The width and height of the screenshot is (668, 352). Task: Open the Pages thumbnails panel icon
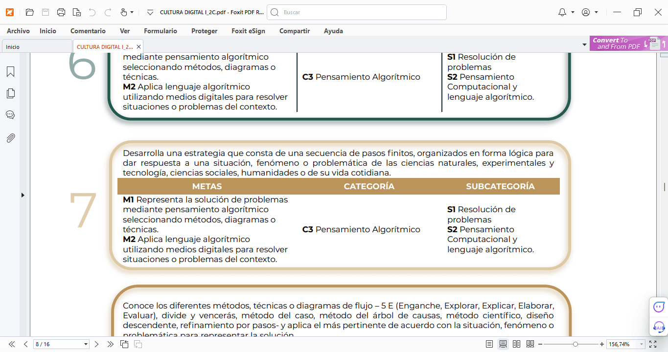[x=10, y=93]
